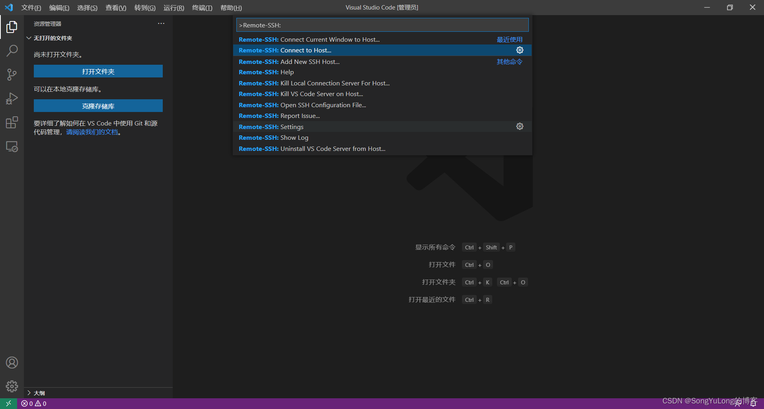Screen dimensions: 764x409
Task: Open the Manage gear in activity bar
Action: (x=12, y=386)
